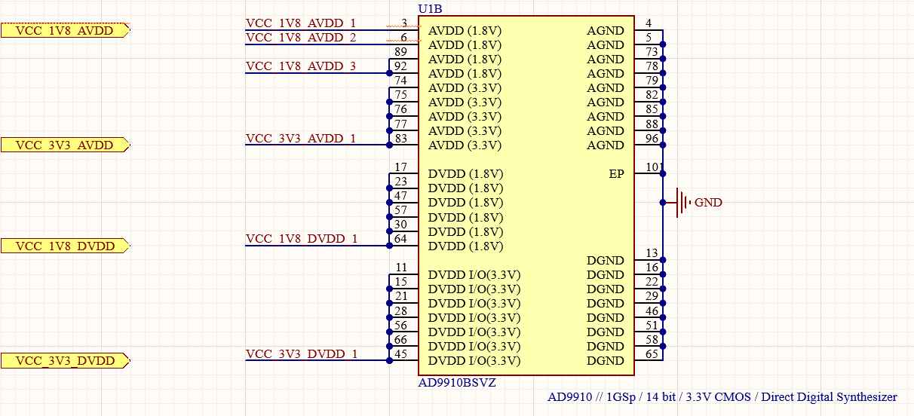The height and width of the screenshot is (416, 914).
Task: Click net label VCC_3V3_DVDD_1
Action: coord(302,353)
